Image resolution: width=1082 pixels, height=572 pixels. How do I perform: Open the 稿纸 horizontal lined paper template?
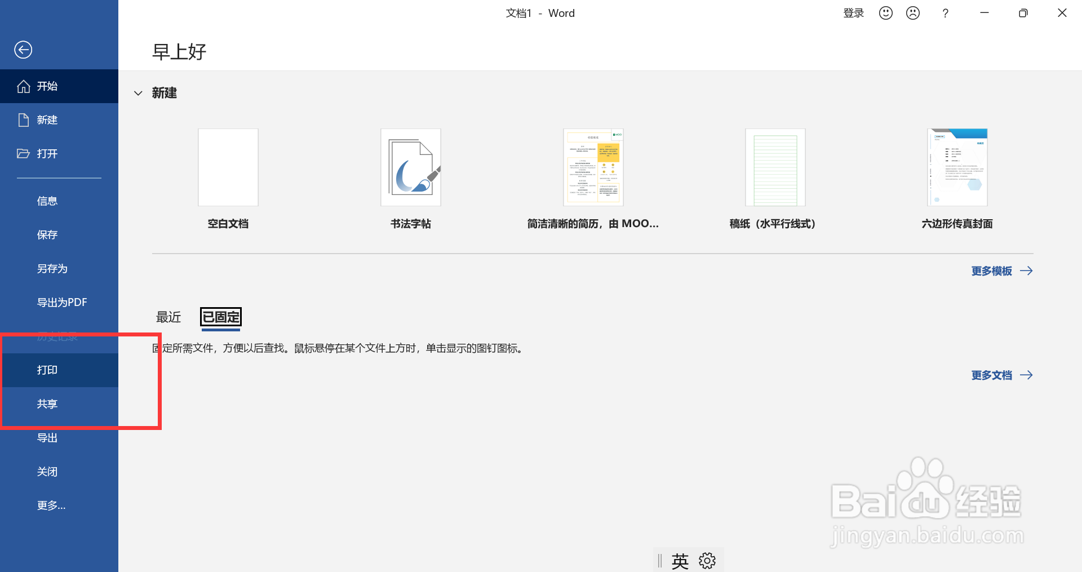(x=775, y=167)
